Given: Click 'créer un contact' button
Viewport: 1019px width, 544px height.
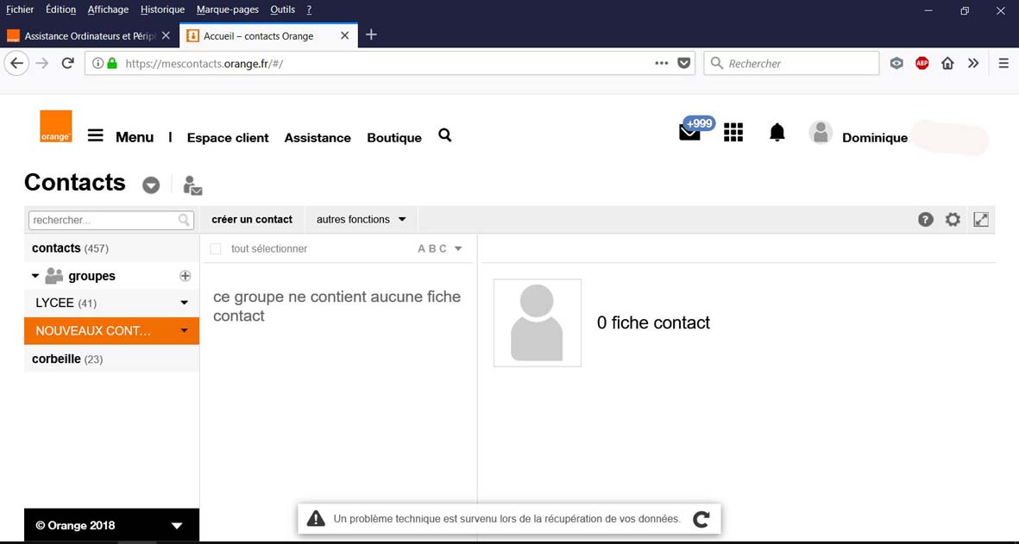Looking at the screenshot, I should click(x=252, y=220).
